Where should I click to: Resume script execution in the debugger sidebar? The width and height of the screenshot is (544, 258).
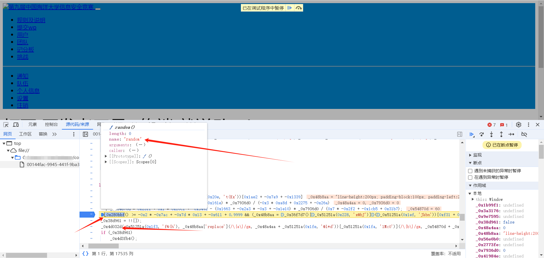(472, 134)
